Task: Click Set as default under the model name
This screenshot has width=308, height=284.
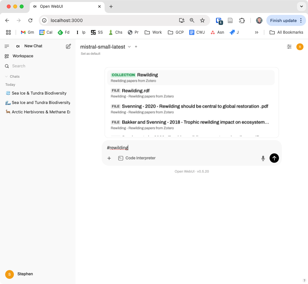Action: tap(90, 53)
